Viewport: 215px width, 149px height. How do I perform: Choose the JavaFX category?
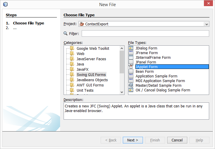click(x=83, y=70)
